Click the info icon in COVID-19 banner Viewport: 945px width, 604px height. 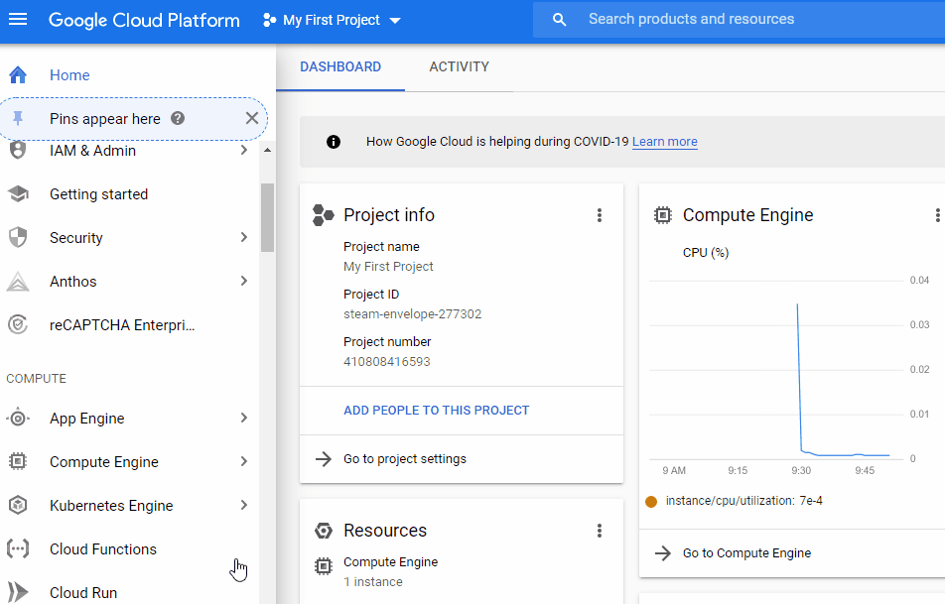[x=334, y=142]
